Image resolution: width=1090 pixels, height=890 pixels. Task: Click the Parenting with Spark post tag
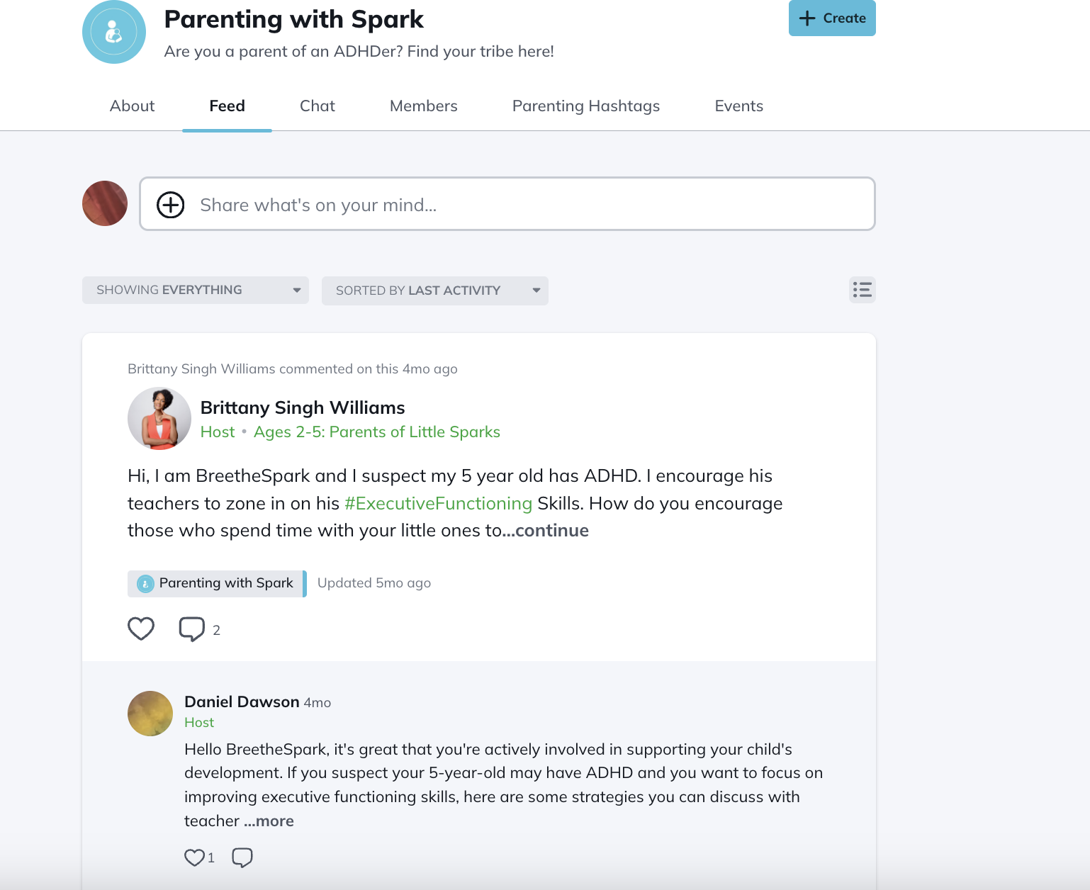(x=216, y=582)
